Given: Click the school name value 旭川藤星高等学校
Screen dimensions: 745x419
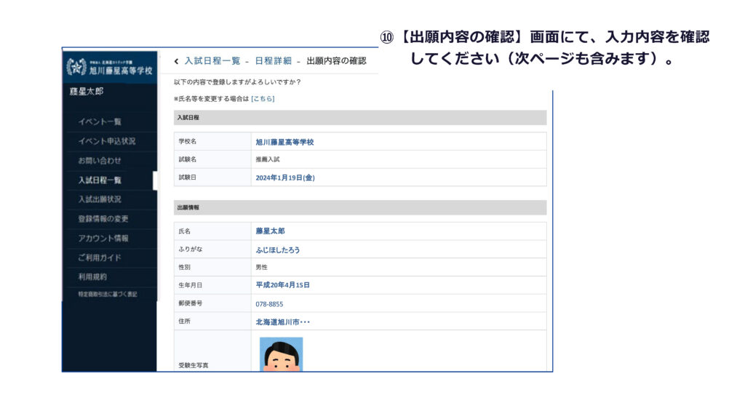Looking at the screenshot, I should 284,142.
